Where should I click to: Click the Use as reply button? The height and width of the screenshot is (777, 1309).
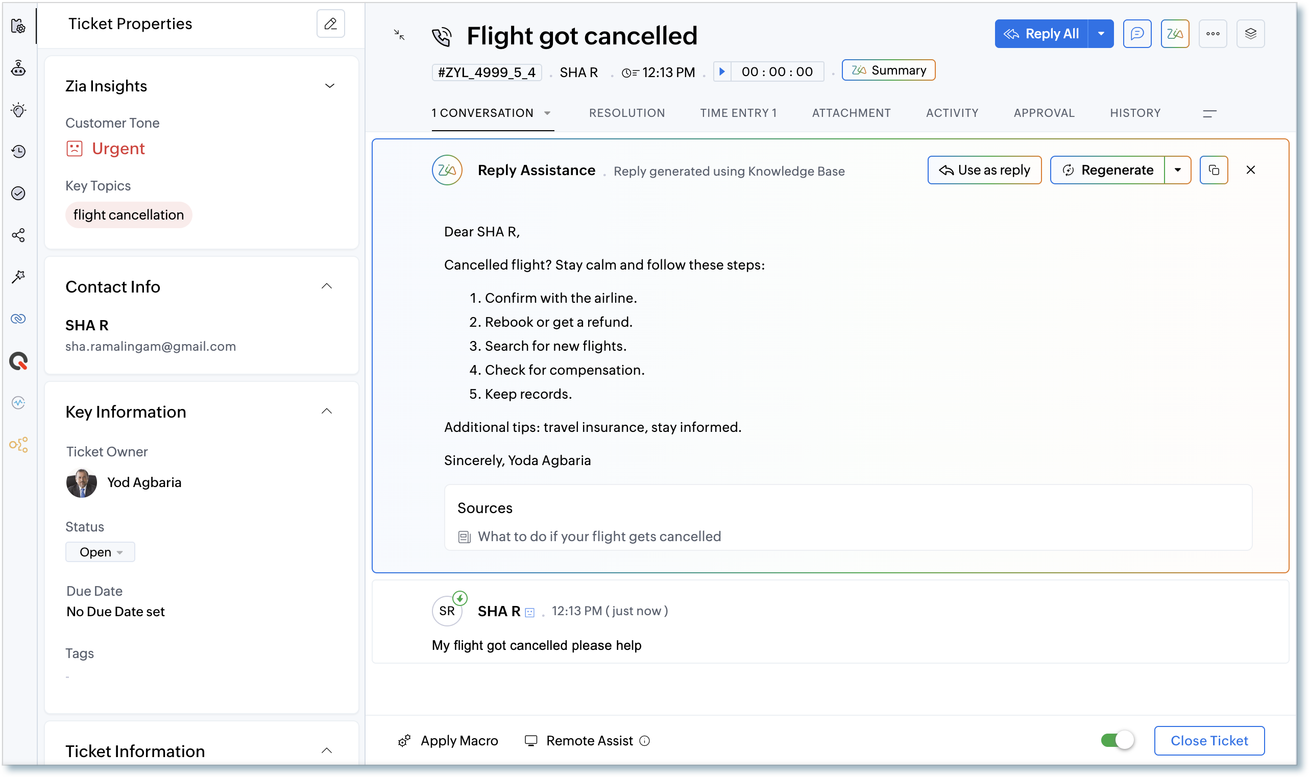[984, 169]
